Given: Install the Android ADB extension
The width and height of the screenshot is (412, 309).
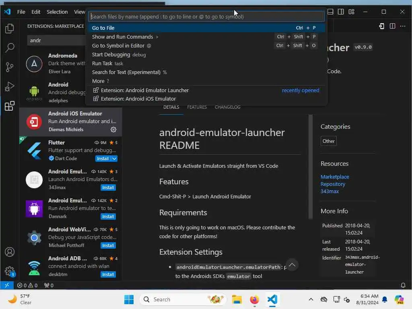Looking at the screenshot, I should (108, 274).
